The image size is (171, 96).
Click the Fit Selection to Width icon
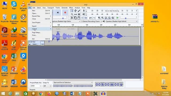[x=106, y=18]
